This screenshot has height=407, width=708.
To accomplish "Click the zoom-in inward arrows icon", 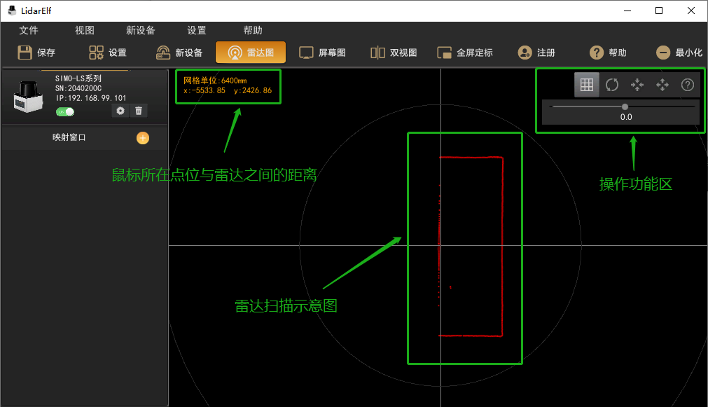I will tap(637, 85).
